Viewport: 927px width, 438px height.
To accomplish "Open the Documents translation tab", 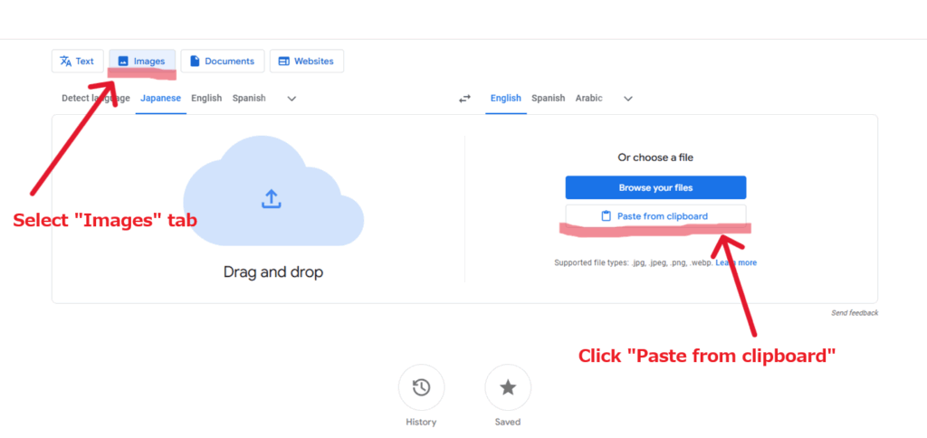I will coord(223,61).
